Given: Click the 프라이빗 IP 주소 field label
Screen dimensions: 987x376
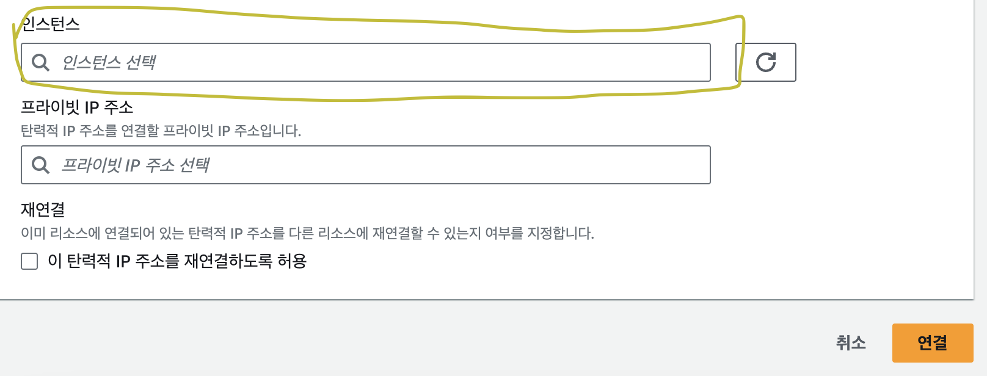Looking at the screenshot, I should click(x=77, y=107).
